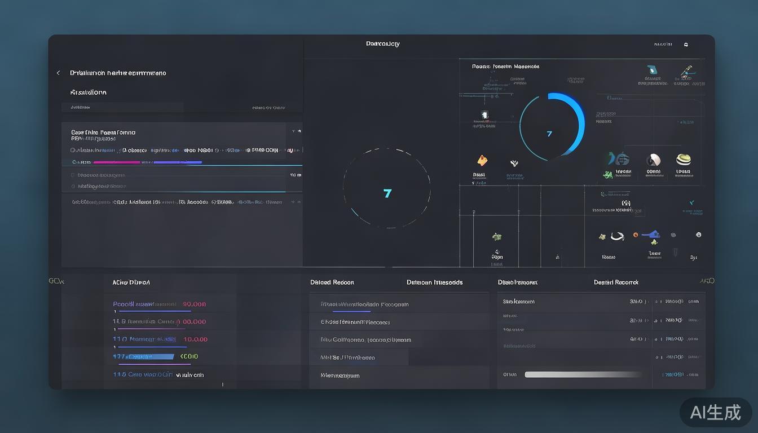Switch to second tab in bottom center panel
The image size is (758, 433).
coord(434,282)
